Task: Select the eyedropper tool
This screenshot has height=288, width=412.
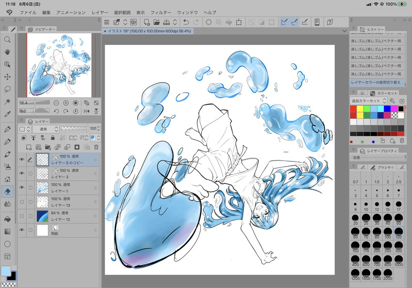Action: pyautogui.click(x=7, y=114)
